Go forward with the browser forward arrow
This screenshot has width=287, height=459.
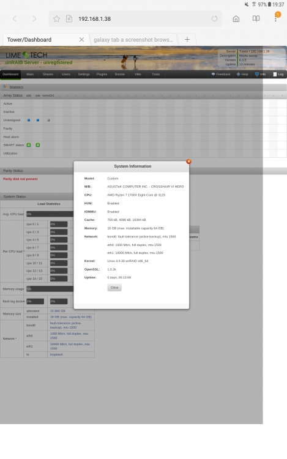click(x=34, y=19)
